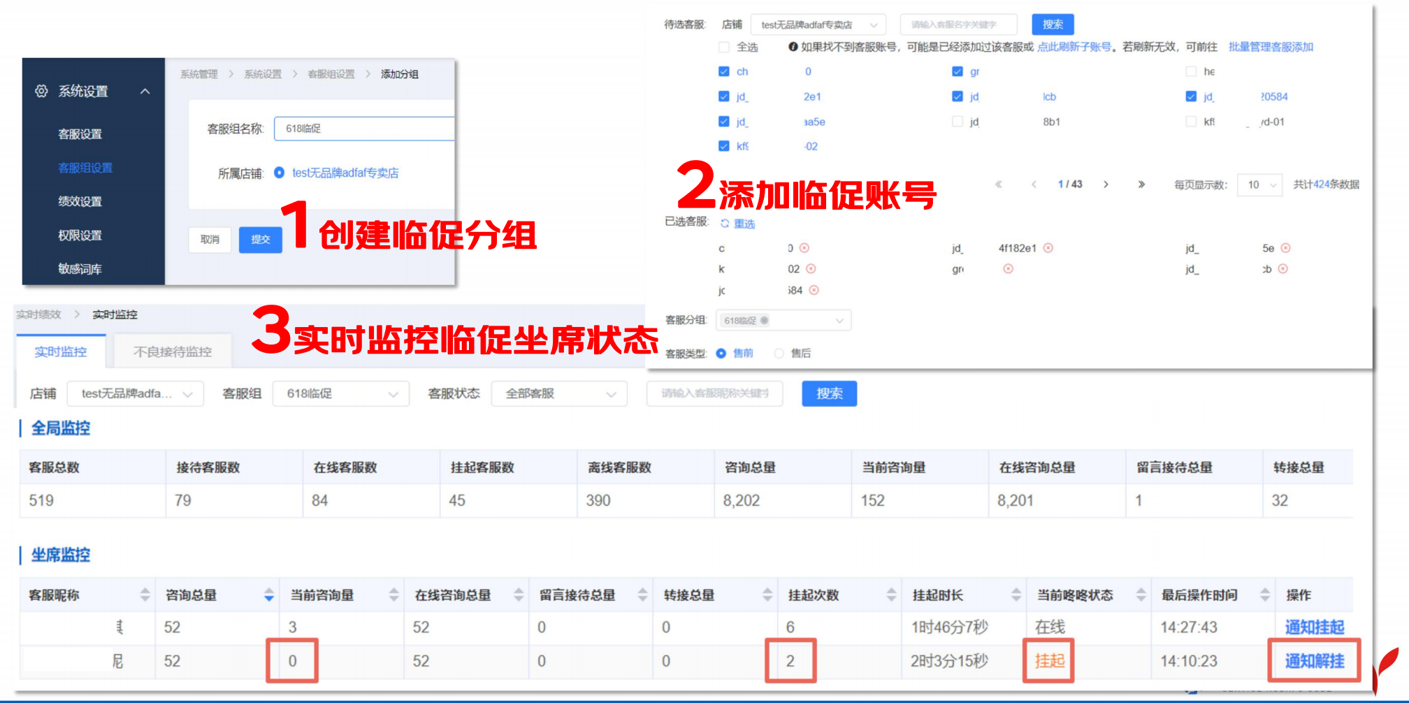Go to the next agent list page

(1106, 184)
